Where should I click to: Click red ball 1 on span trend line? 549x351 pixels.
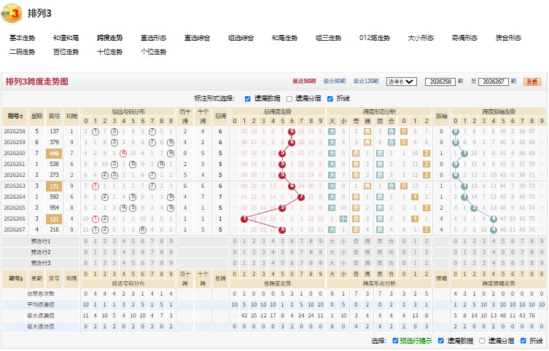[244, 219]
